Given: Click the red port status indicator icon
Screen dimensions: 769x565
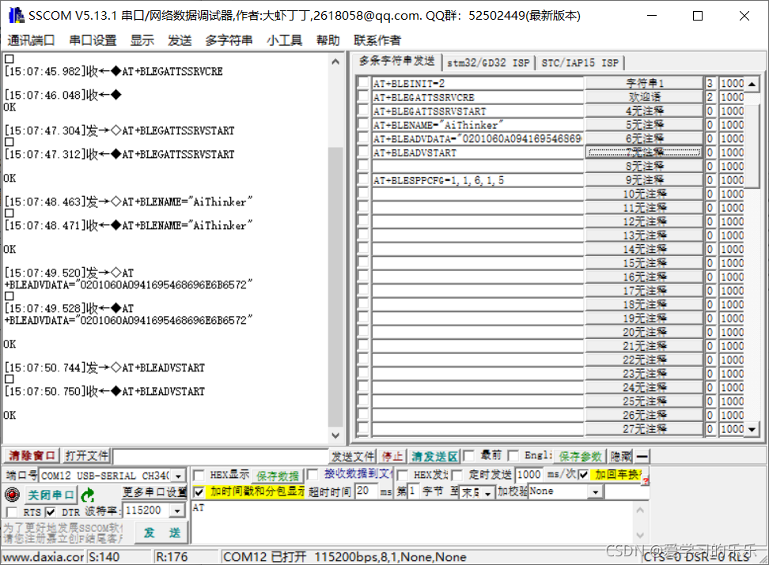Looking at the screenshot, I should [12, 495].
